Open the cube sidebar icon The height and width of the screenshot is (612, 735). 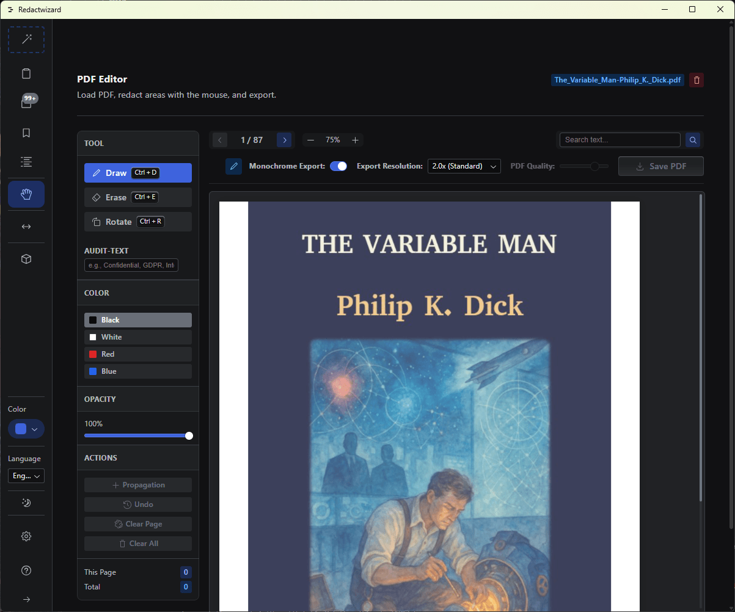(26, 259)
